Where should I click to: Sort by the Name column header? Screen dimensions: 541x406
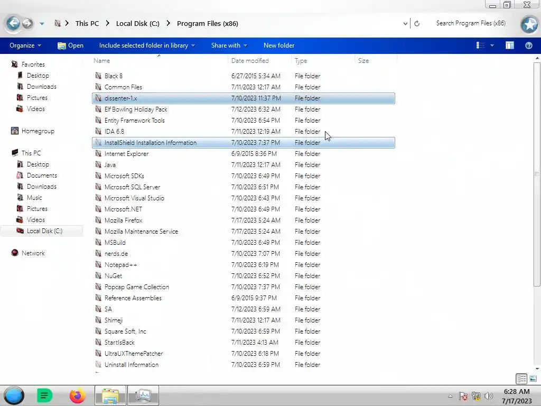coord(101,60)
